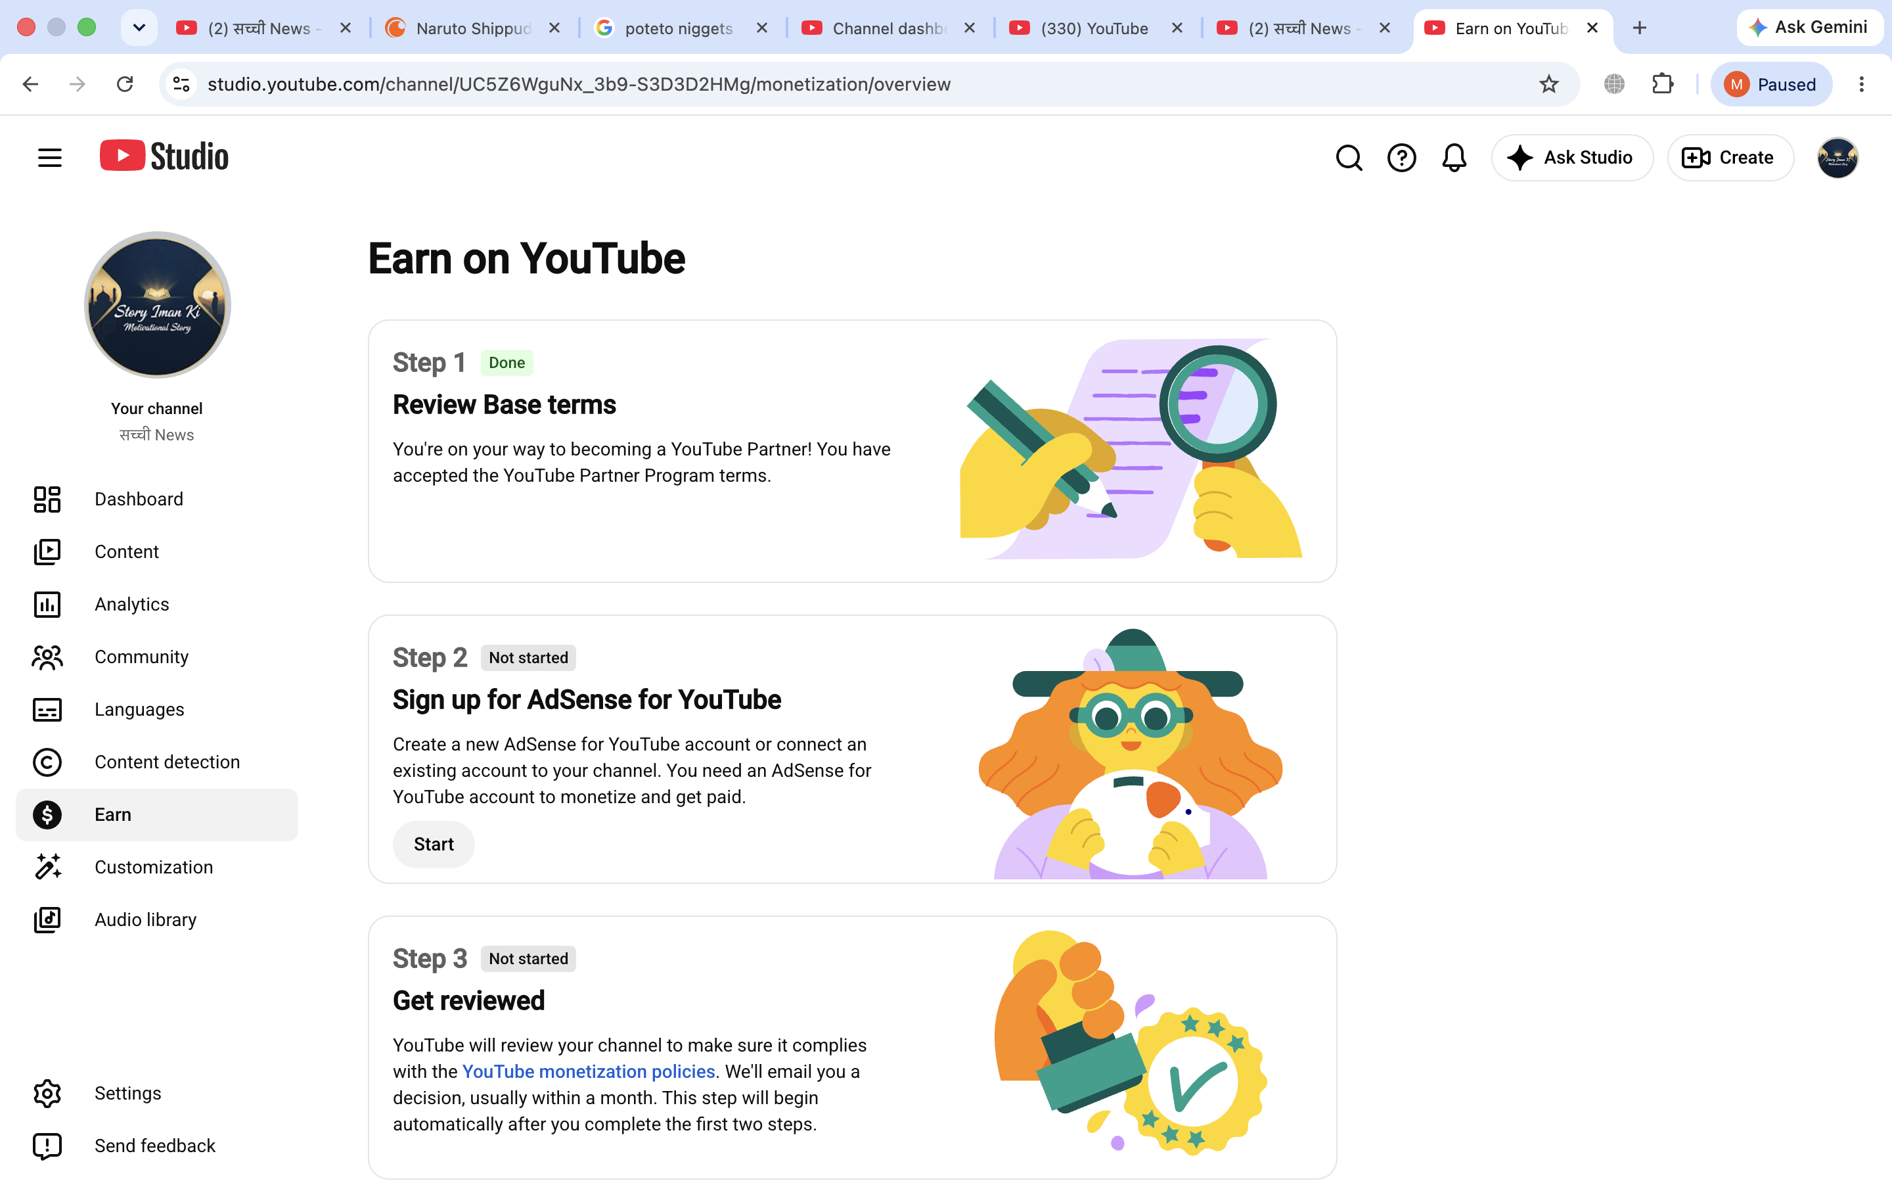Image resolution: width=1892 pixels, height=1183 pixels.
Task: Click the YouTube Studio logo
Action: pyautogui.click(x=164, y=156)
